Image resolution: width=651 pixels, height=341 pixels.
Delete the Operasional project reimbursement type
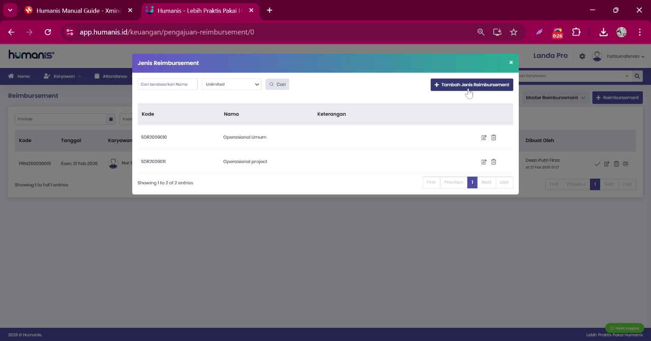(493, 162)
